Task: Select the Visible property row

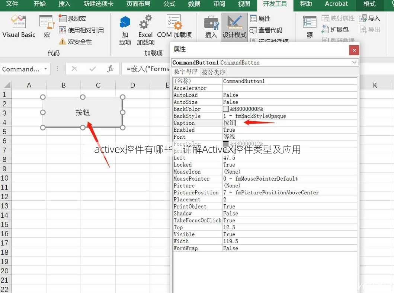Action: tap(265, 234)
